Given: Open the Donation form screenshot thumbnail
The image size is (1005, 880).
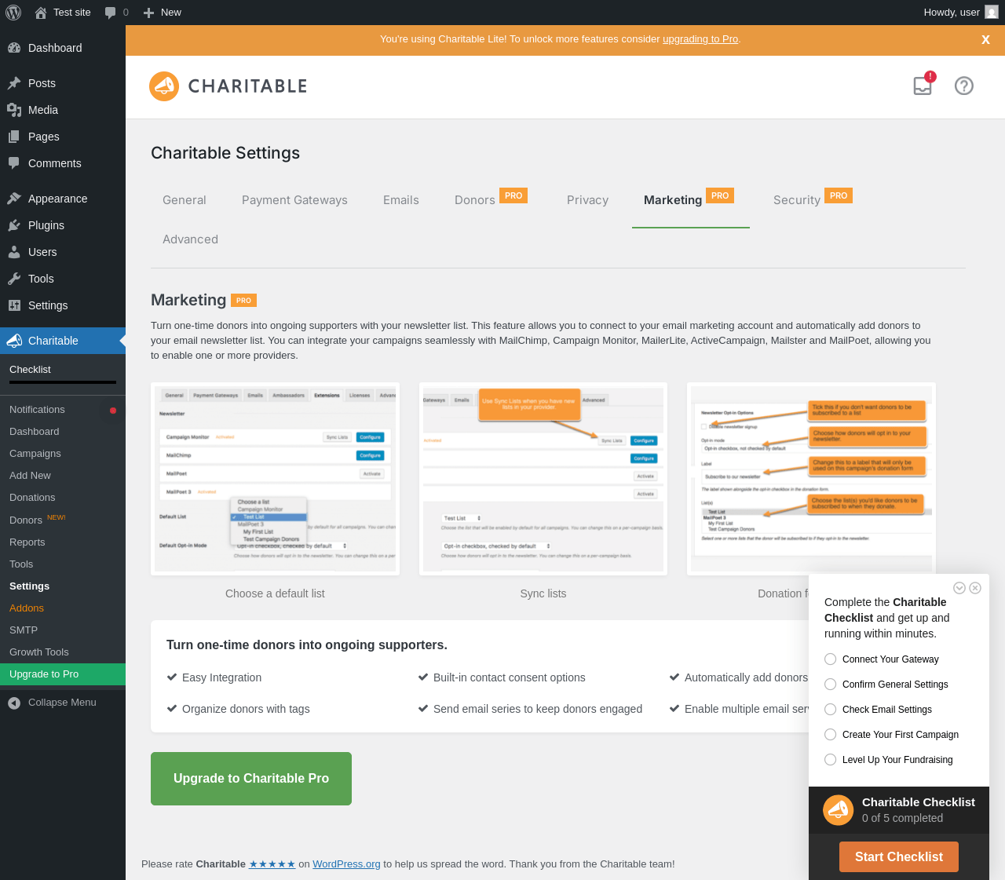Looking at the screenshot, I should (x=811, y=479).
